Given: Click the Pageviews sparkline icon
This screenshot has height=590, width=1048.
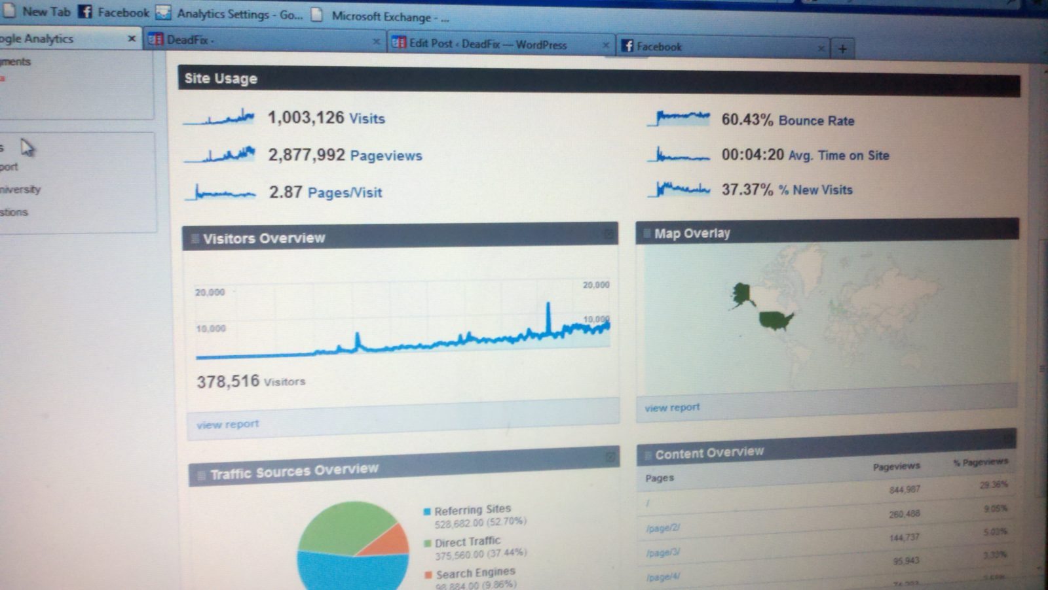Looking at the screenshot, I should [220, 154].
